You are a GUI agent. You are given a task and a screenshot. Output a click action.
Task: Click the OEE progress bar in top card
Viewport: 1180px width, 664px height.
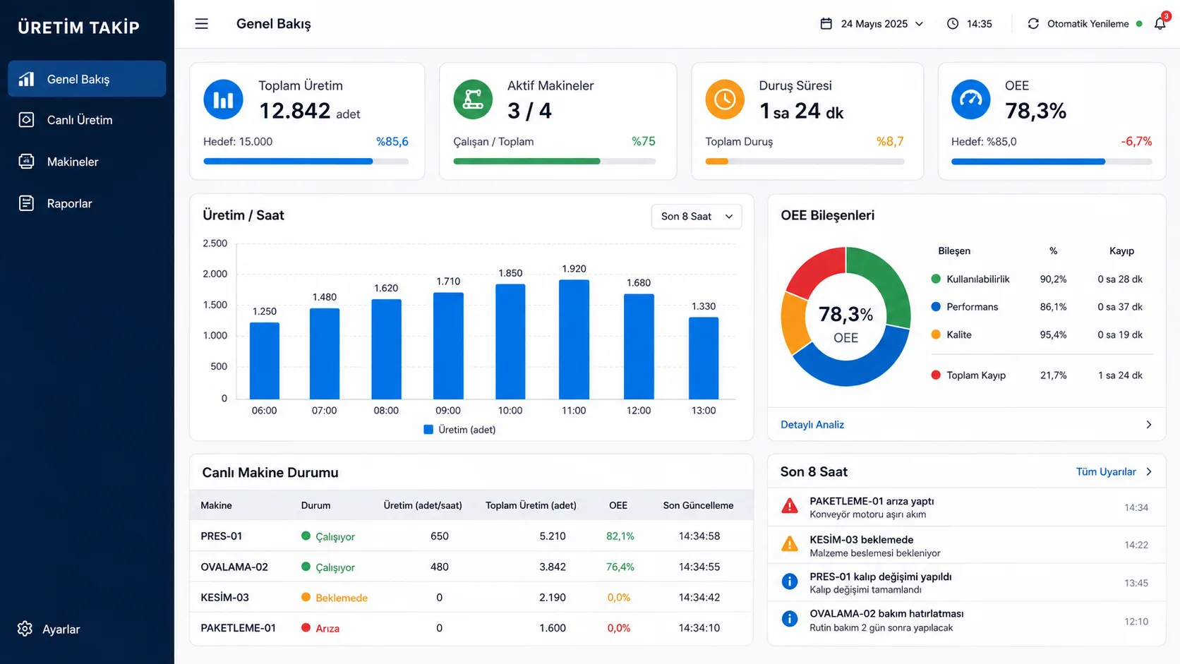1052,162
